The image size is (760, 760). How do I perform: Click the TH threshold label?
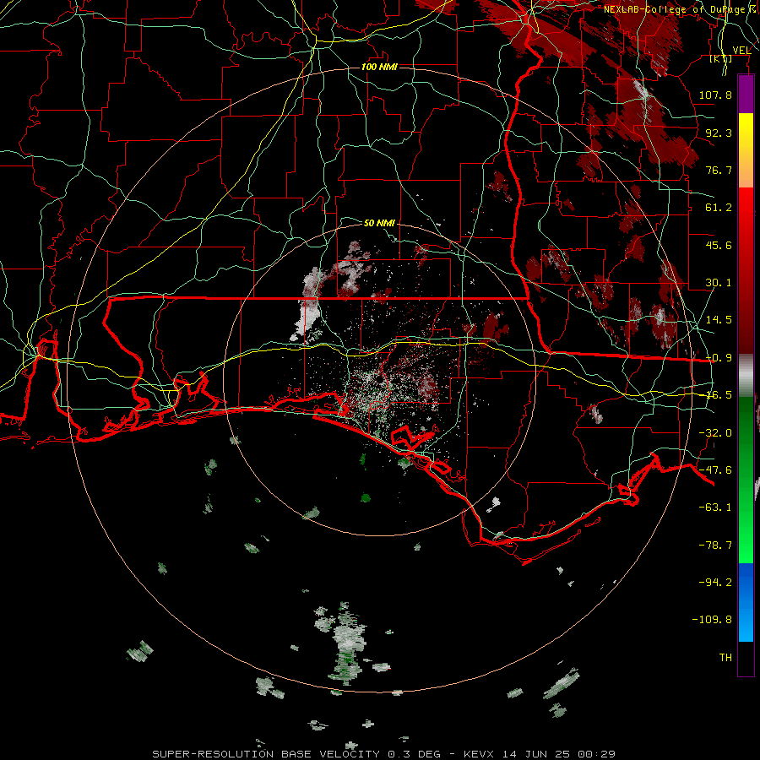725,658
